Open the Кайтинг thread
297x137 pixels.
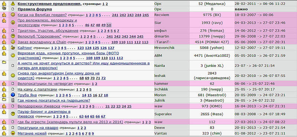point(25,48)
